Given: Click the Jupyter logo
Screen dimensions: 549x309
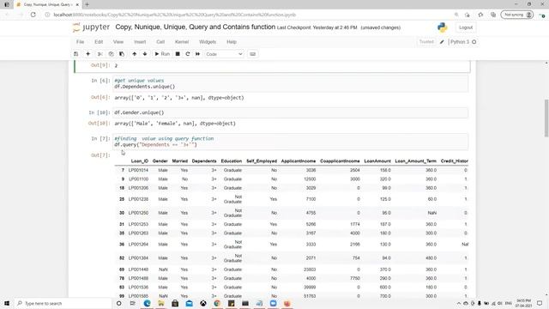Looking at the screenshot, I should coord(92,27).
